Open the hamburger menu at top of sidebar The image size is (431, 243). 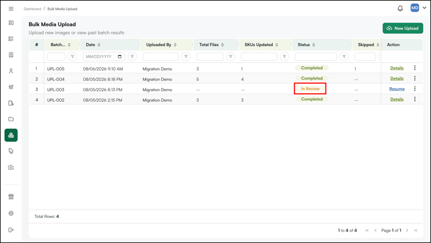click(x=11, y=9)
